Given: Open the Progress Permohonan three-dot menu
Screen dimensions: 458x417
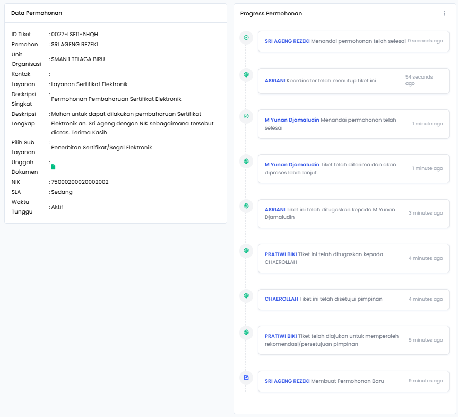Looking at the screenshot, I should point(444,13).
